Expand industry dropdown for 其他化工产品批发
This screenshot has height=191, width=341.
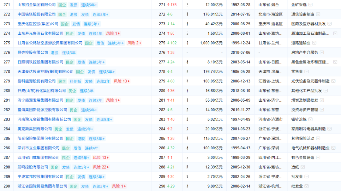[326, 91]
